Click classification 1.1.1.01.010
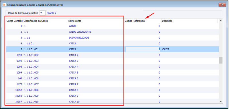Image resolution: width=229 pixels, height=109 pixels. [31, 102]
